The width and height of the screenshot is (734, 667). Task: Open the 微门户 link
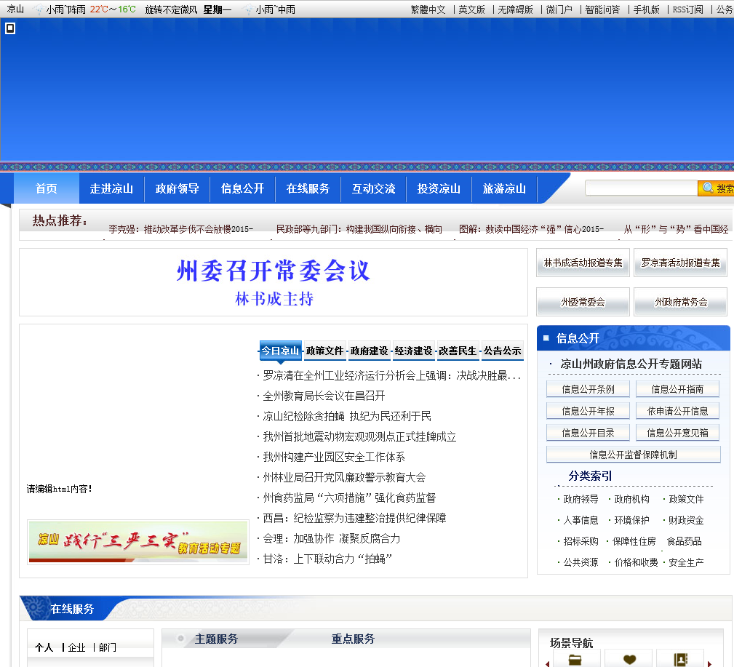559,9
